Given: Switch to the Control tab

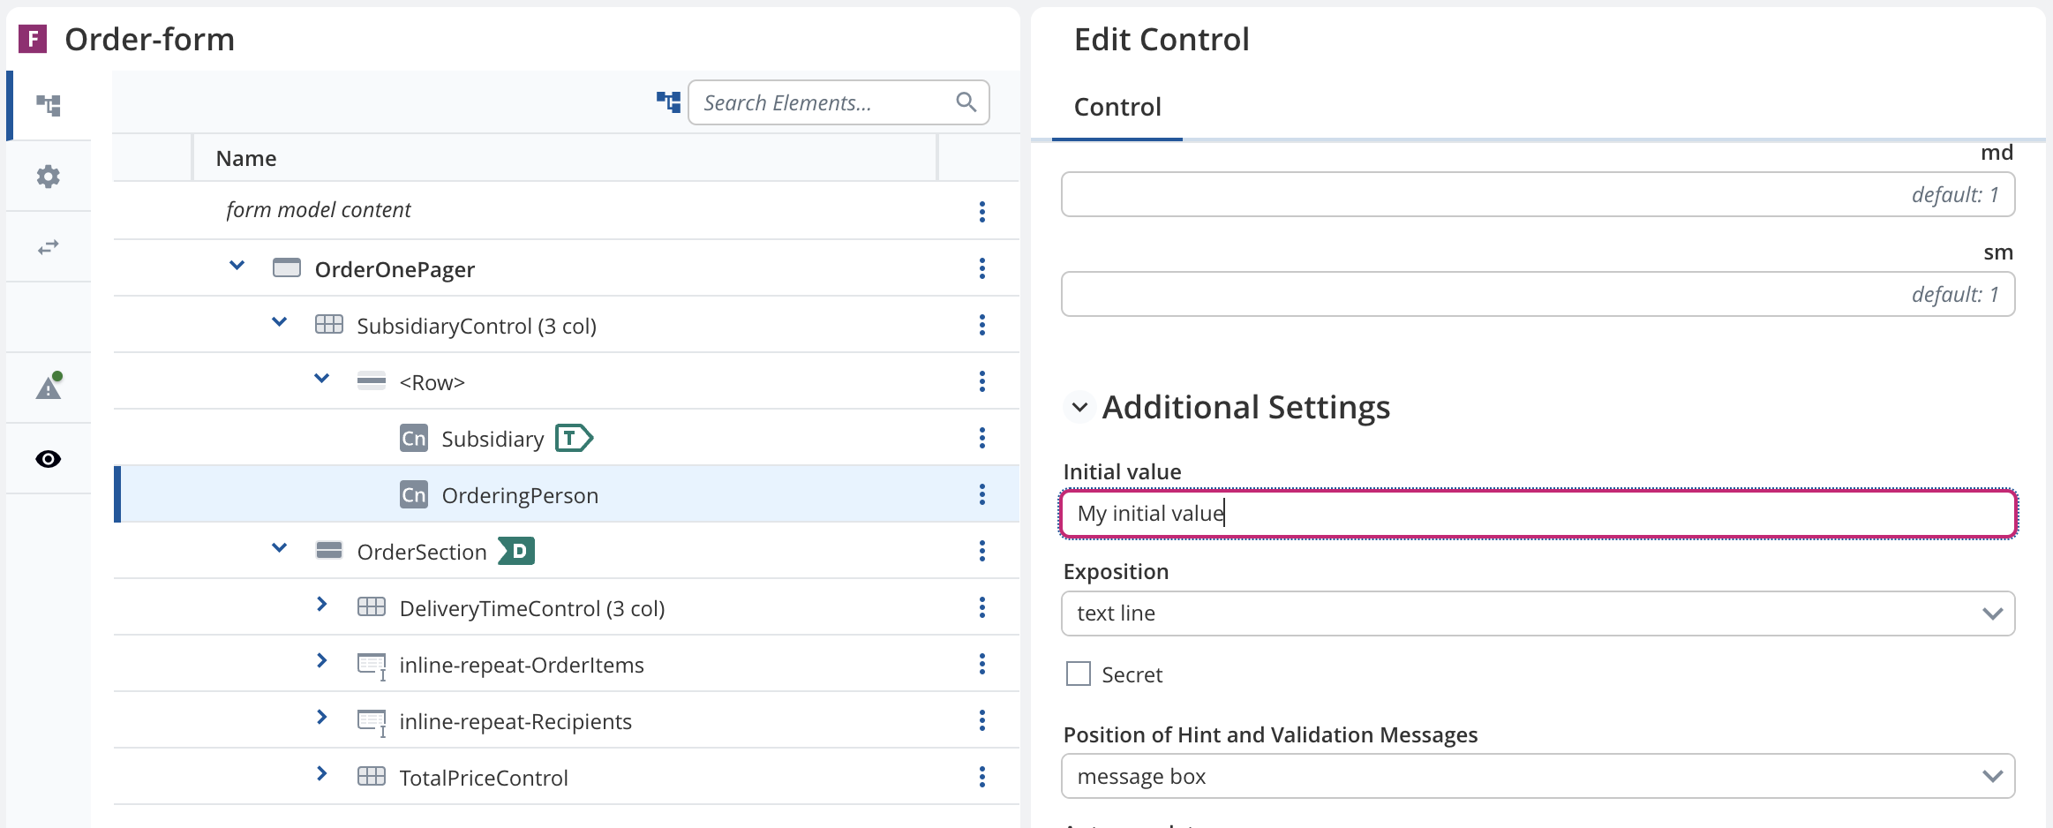Looking at the screenshot, I should pos(1117,107).
